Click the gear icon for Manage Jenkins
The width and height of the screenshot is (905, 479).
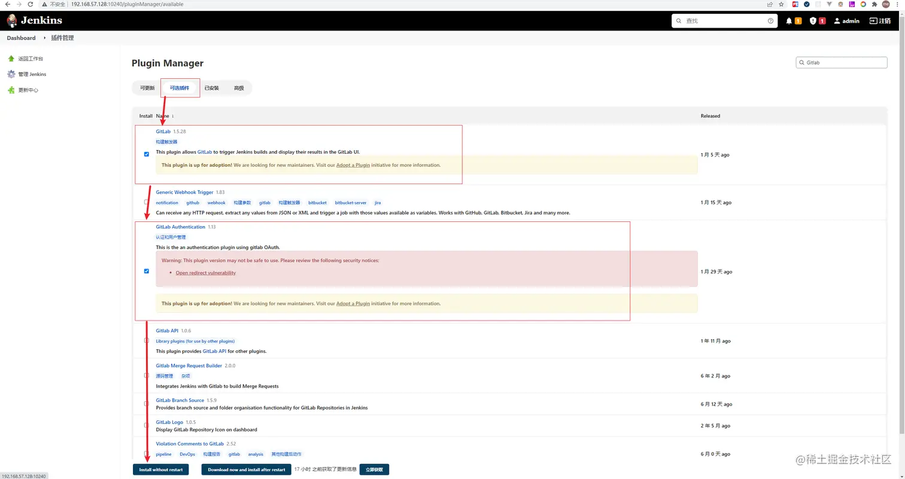pos(11,74)
